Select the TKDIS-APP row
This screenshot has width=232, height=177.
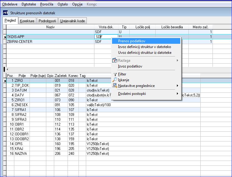pos(50,36)
